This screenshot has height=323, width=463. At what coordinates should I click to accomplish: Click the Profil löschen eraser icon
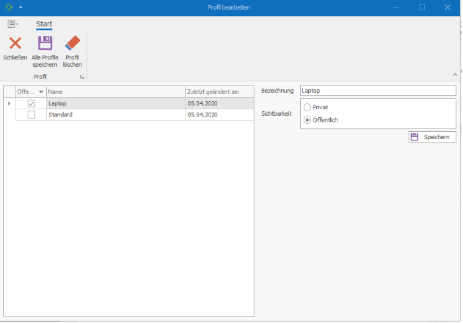point(72,43)
